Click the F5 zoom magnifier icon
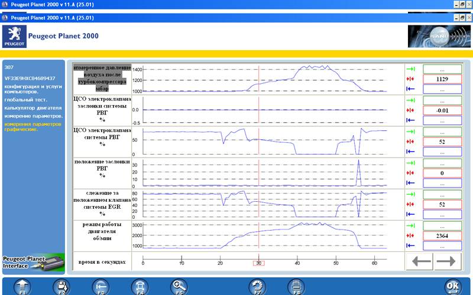This screenshot has width=473, height=295. click(x=179, y=286)
